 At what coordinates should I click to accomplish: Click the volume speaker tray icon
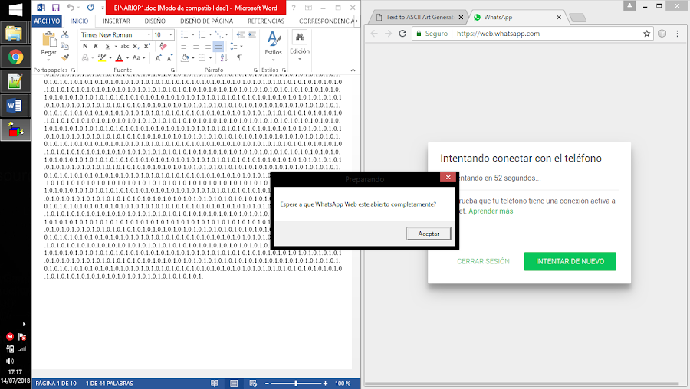[x=10, y=361]
